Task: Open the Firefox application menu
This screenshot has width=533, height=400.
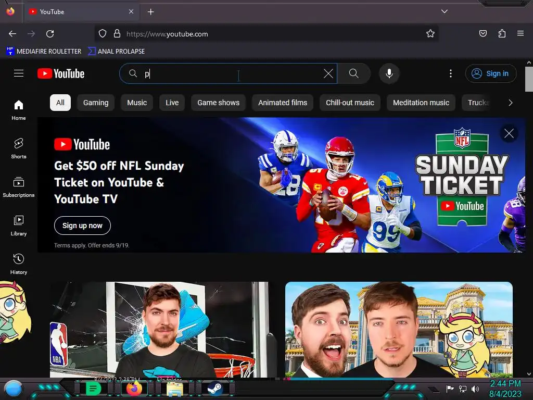Action: point(521,33)
